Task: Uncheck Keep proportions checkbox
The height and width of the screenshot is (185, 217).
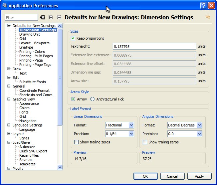Action: [x=73, y=38]
